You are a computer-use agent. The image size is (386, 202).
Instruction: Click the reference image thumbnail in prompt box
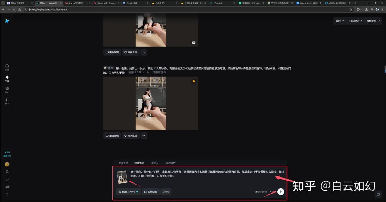coord(122,177)
